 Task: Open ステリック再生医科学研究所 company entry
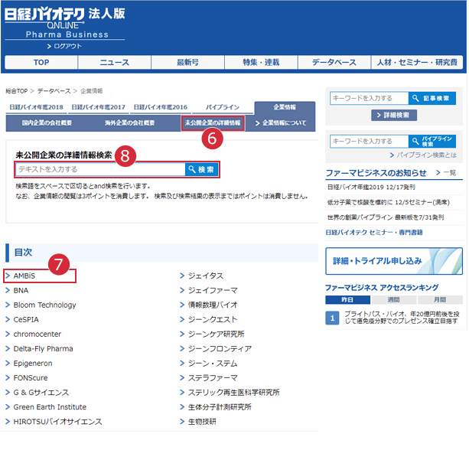233,393
